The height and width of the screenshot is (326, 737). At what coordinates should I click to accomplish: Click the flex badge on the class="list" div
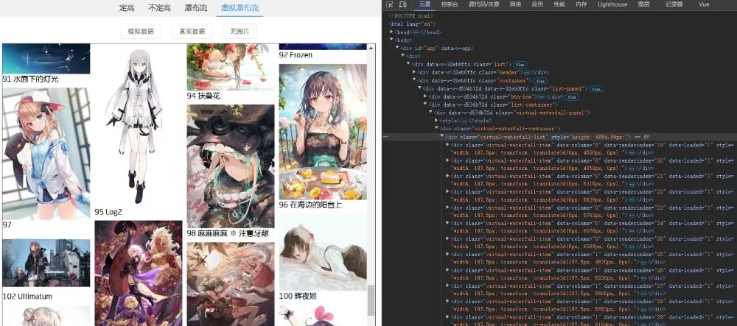click(x=520, y=64)
